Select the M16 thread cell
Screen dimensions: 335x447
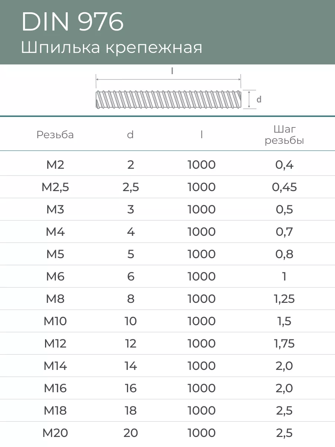55,388
